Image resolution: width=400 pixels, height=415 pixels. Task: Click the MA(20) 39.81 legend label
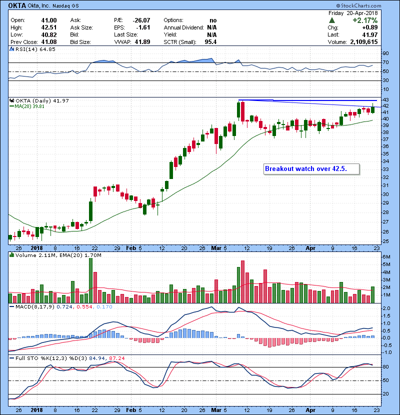(x=29, y=106)
